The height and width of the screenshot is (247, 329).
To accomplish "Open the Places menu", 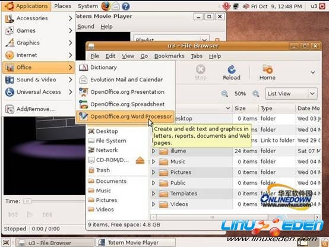I will pos(62,6).
